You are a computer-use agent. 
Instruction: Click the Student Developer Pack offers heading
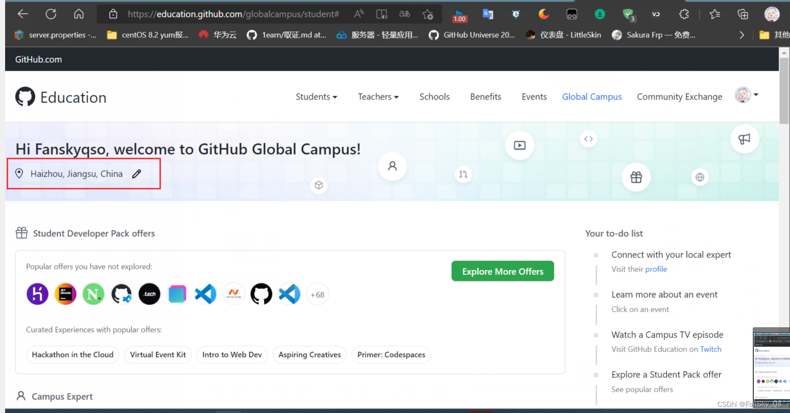pyautogui.click(x=94, y=234)
